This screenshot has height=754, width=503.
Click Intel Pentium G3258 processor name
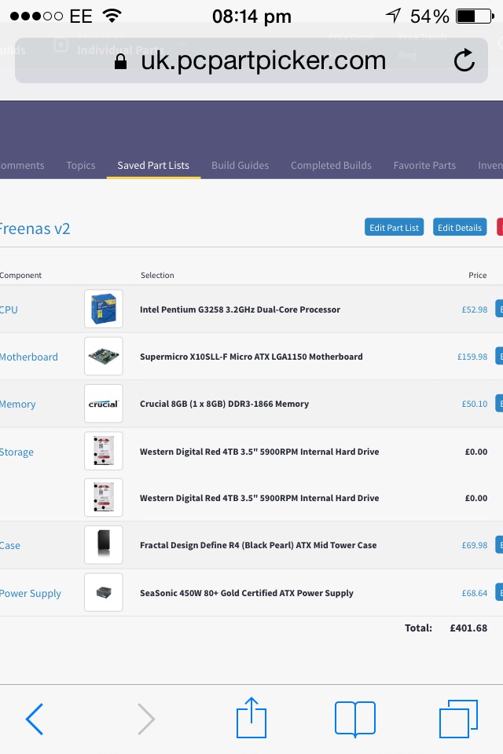(x=240, y=309)
